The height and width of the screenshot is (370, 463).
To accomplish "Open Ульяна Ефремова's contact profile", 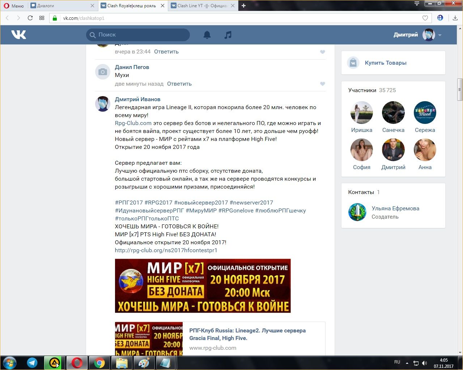I will [395, 208].
